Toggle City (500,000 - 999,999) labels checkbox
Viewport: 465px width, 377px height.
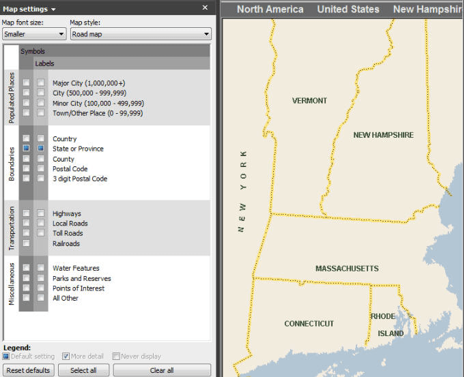point(41,93)
